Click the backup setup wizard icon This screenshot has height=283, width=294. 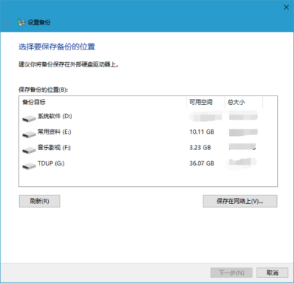point(21,22)
